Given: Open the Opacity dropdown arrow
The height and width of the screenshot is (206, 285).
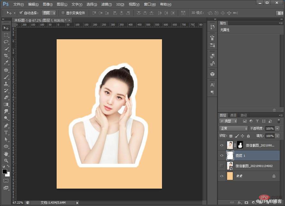Looking at the screenshot, I should [277, 128].
